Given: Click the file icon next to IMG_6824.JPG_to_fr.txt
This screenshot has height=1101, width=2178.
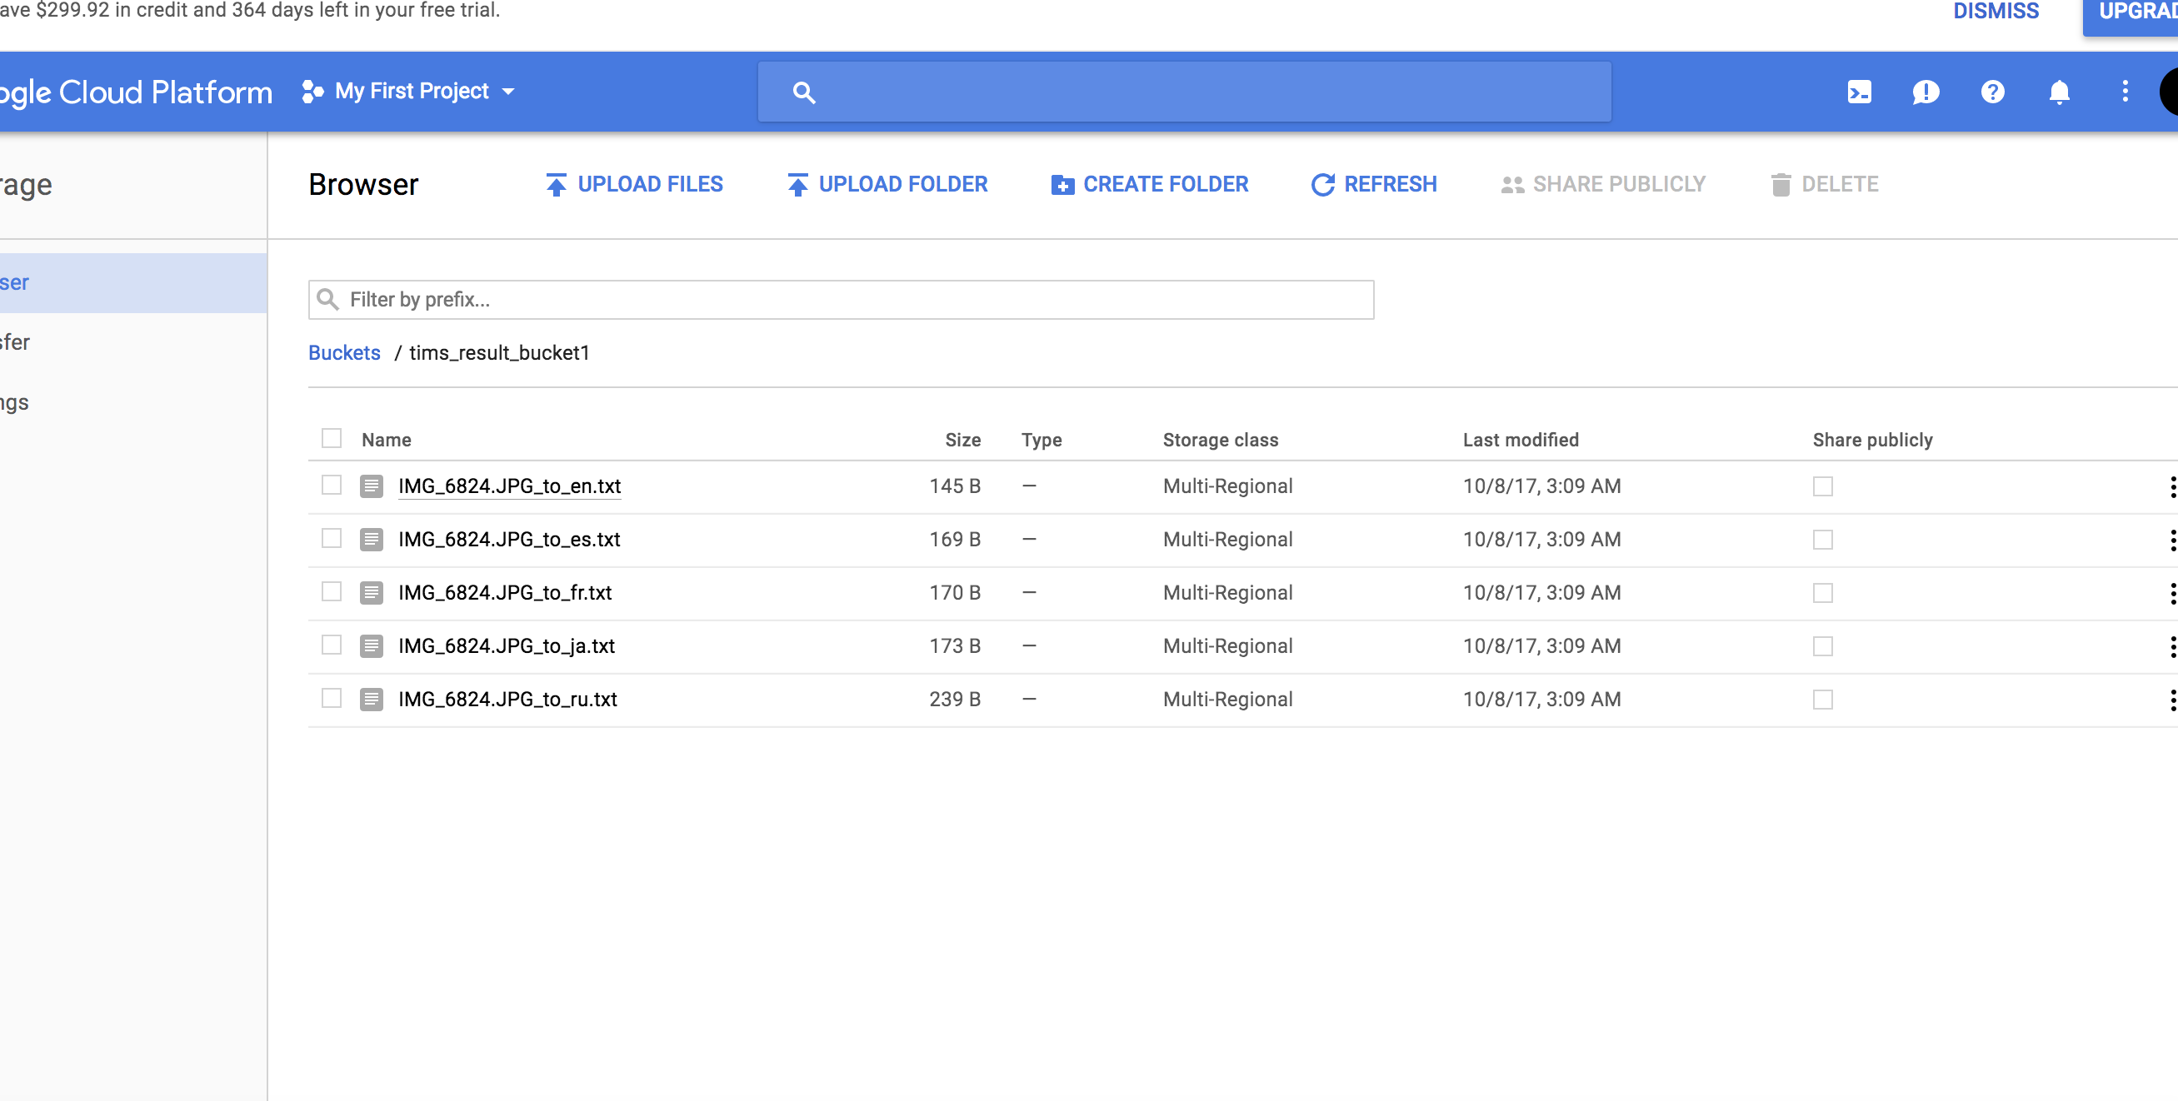Looking at the screenshot, I should click(371, 593).
